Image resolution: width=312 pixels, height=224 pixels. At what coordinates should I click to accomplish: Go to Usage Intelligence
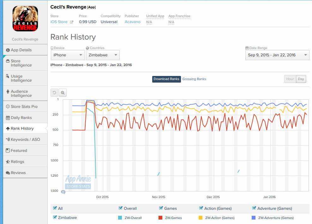pos(25,78)
